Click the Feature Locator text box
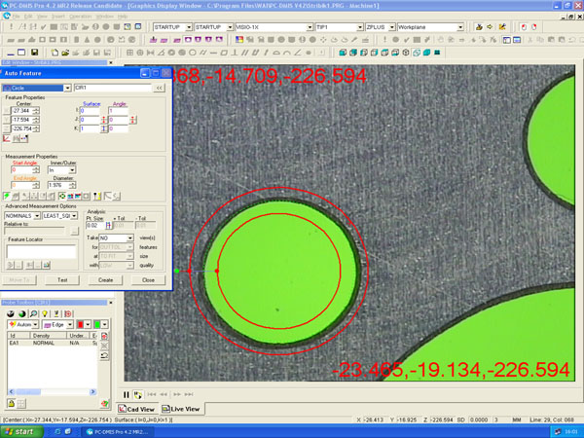 41,251
